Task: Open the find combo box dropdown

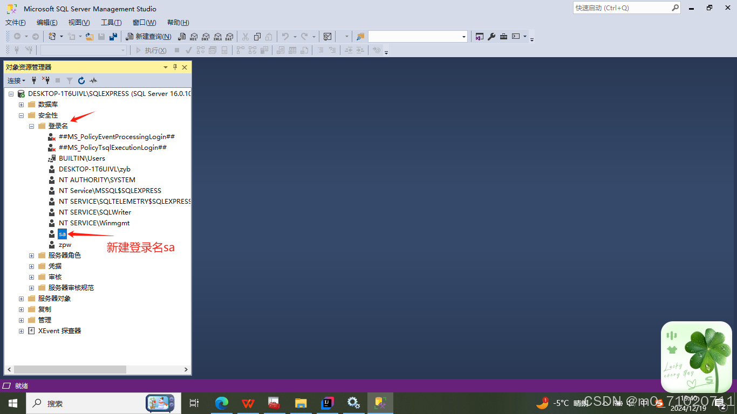Action: point(464,37)
